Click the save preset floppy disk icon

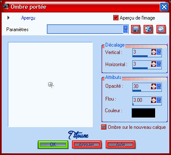coord(136,29)
